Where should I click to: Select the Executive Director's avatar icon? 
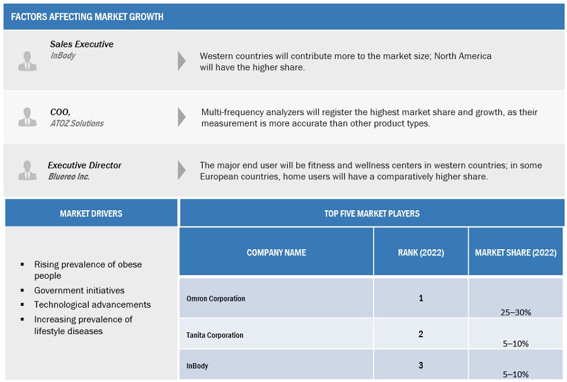pyautogui.click(x=26, y=171)
